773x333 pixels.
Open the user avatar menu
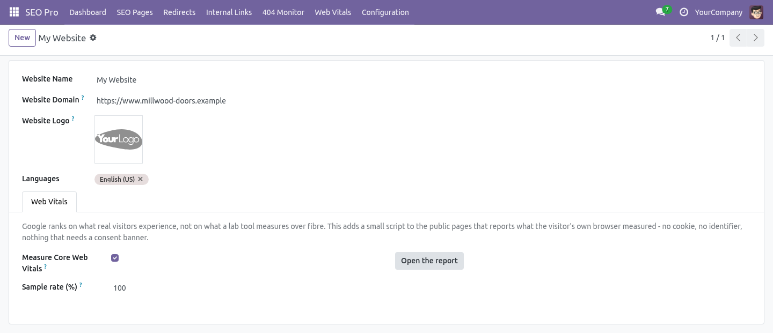tap(756, 12)
